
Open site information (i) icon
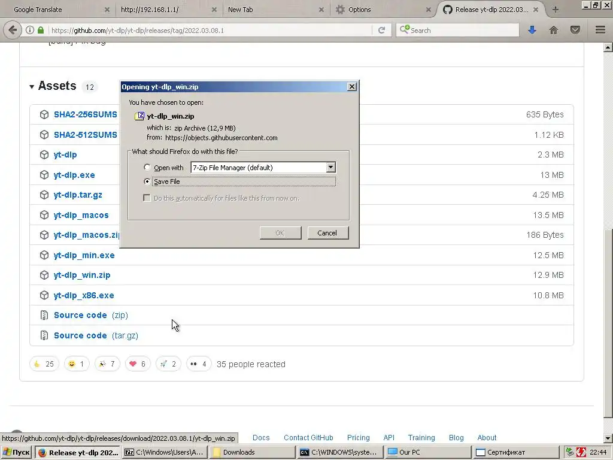pos(30,30)
